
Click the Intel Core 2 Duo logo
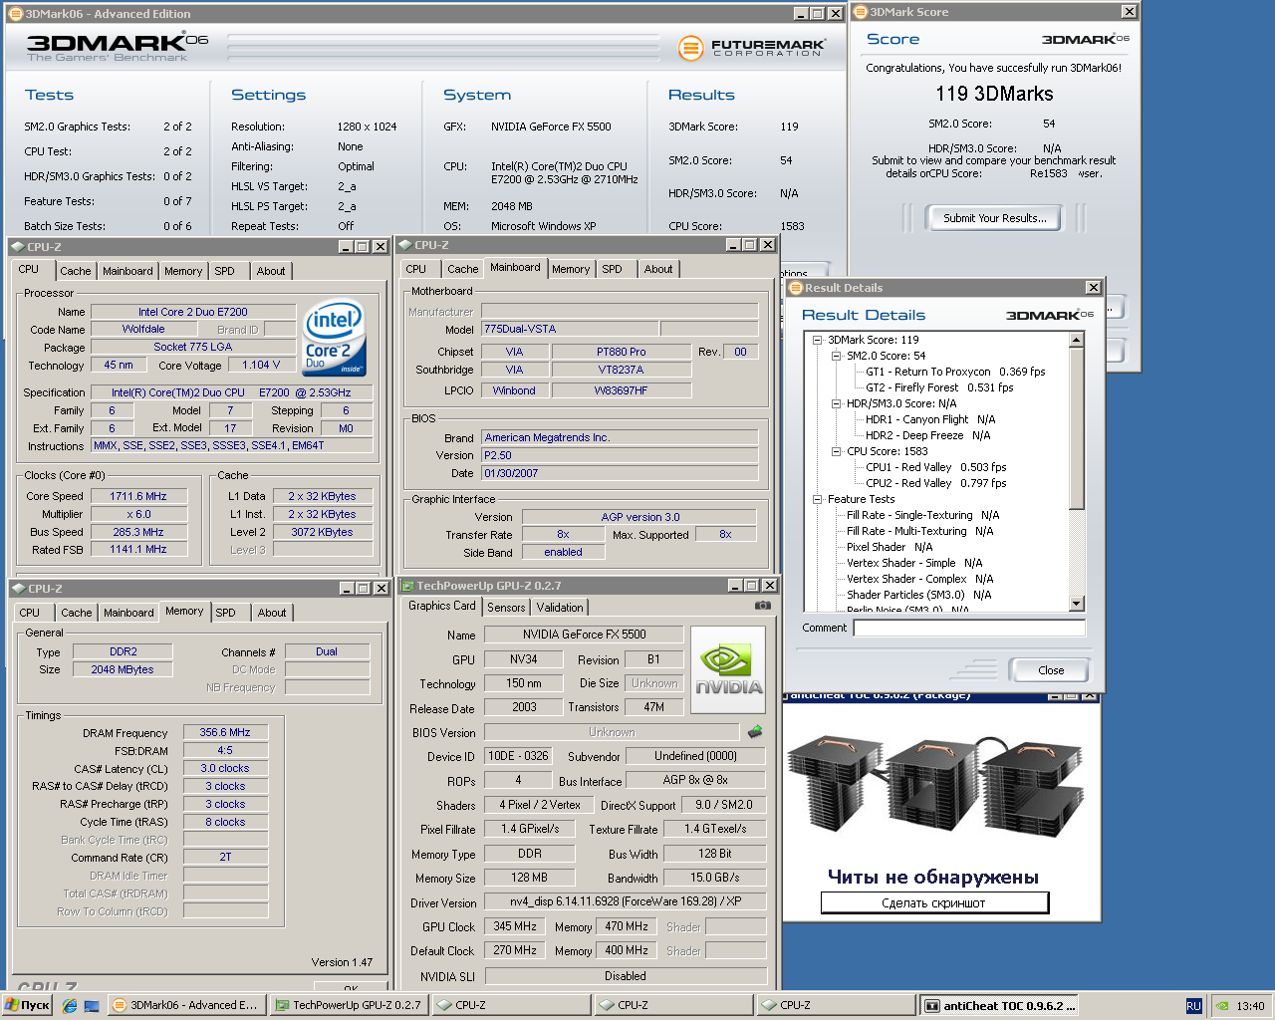tap(334, 339)
